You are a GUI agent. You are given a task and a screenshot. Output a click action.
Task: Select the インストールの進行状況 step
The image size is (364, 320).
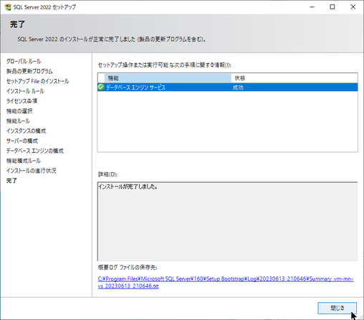32,171
